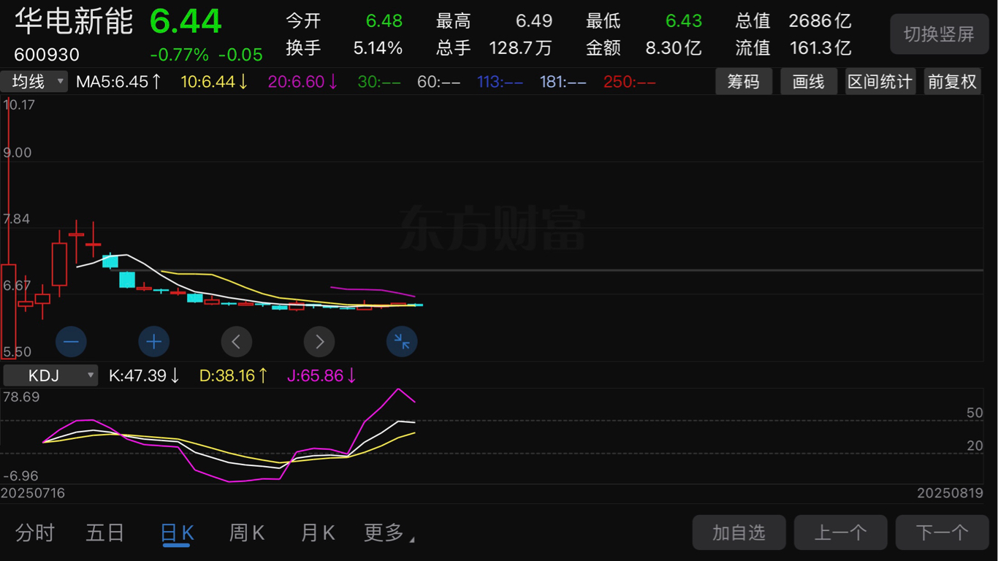998x561 pixels.
Task: Open the KDJ indicator dropdown
Action: (50, 375)
